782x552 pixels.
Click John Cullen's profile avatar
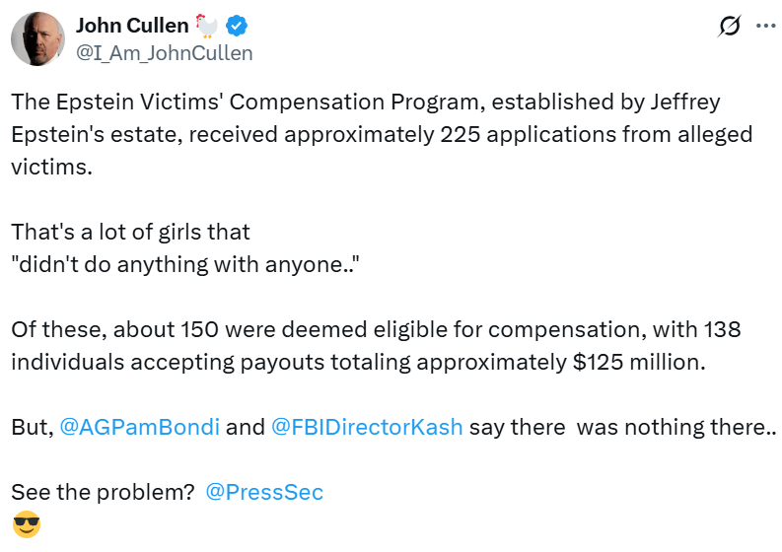click(37, 38)
